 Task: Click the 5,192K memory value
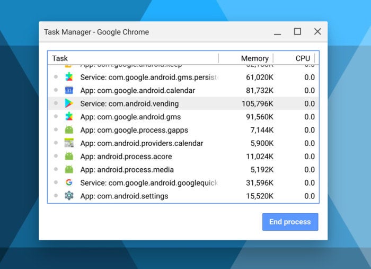click(262, 170)
